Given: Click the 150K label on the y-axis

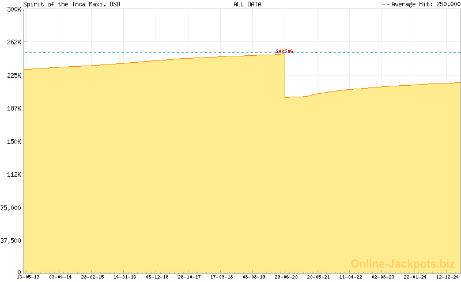Looking at the screenshot, I should click(x=13, y=142).
